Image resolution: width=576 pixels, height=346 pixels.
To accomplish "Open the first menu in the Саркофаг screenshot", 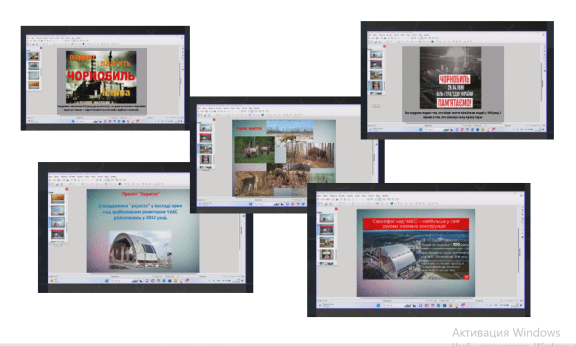I will click(319, 196).
